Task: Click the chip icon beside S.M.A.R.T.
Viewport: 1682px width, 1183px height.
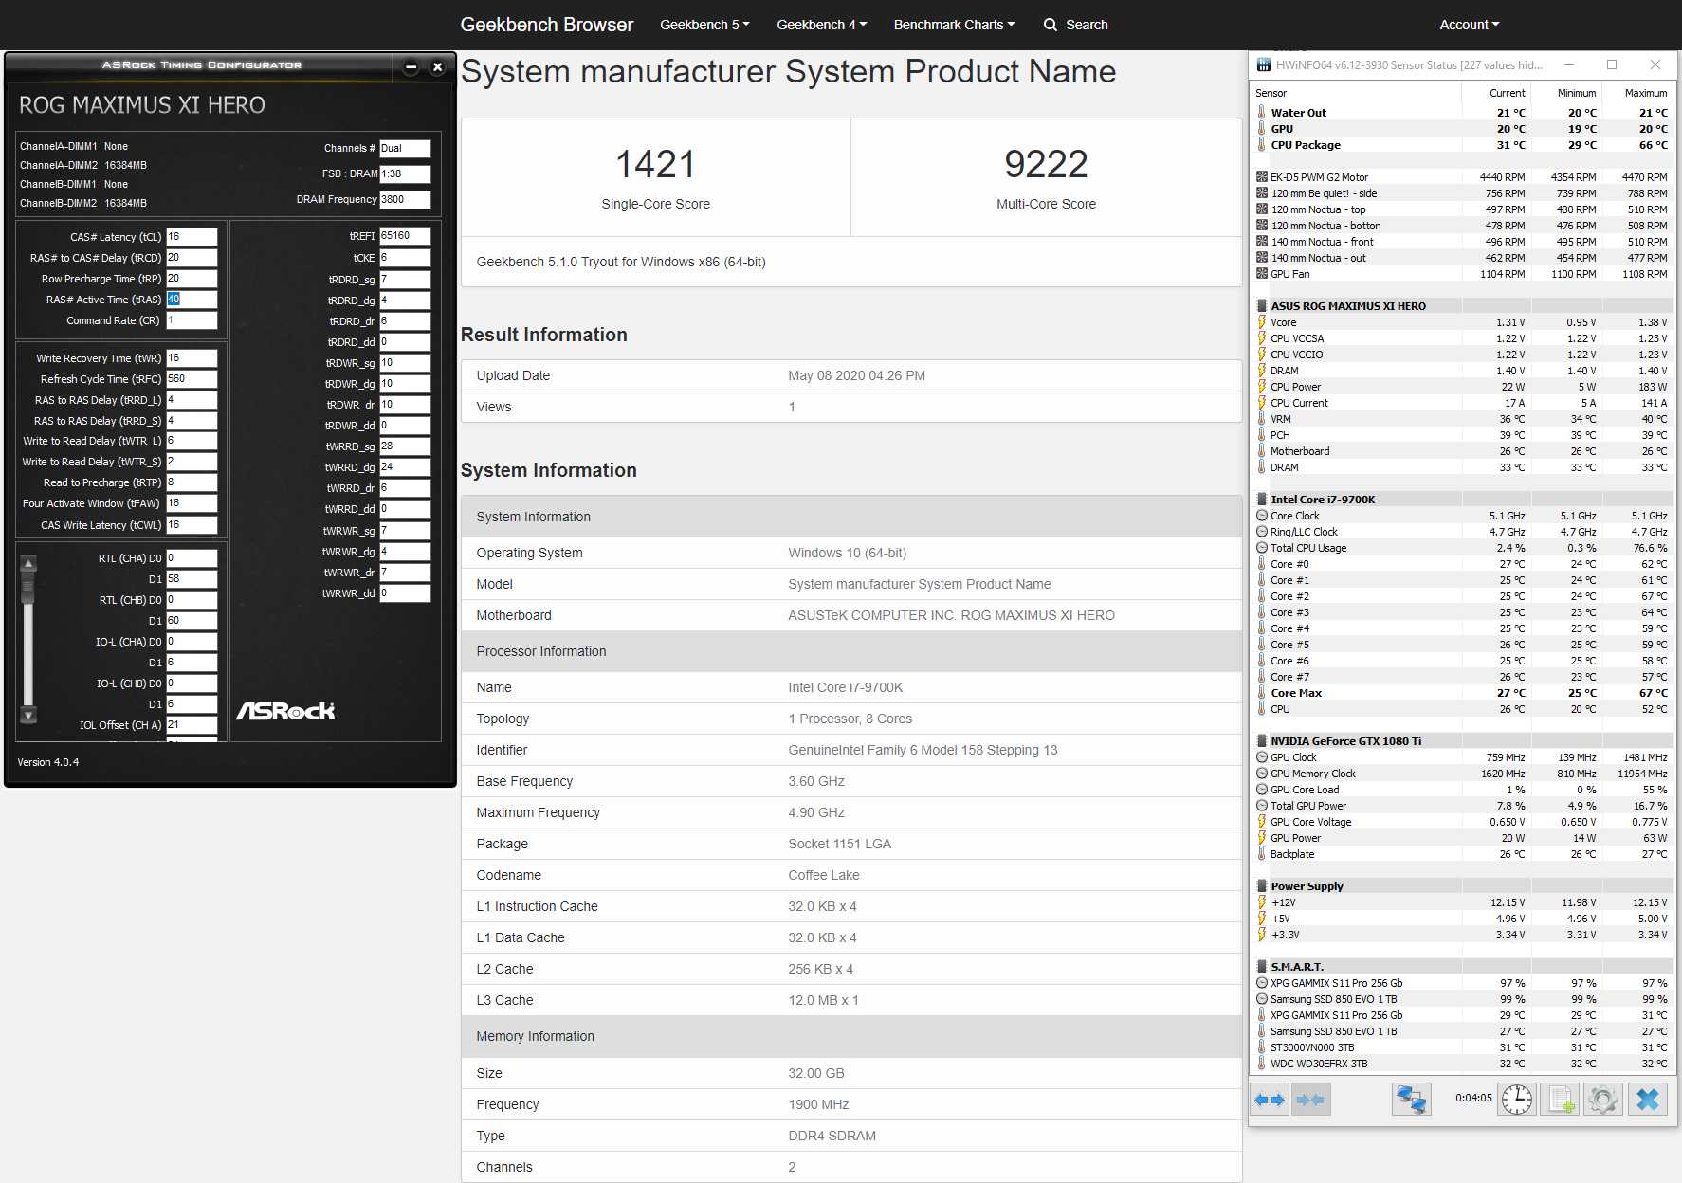Action: coord(1262,967)
